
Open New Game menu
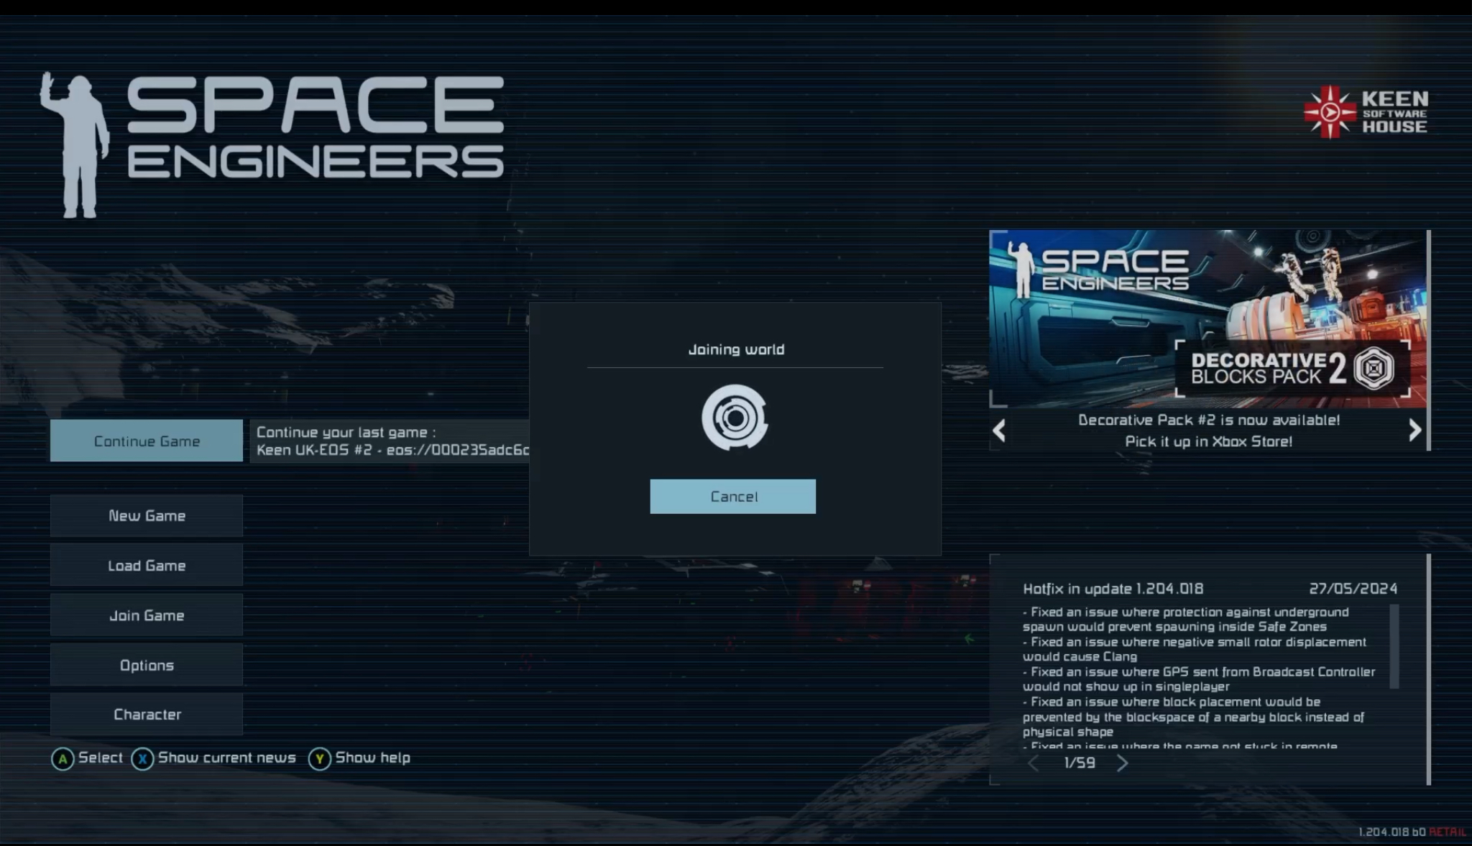pos(147,516)
